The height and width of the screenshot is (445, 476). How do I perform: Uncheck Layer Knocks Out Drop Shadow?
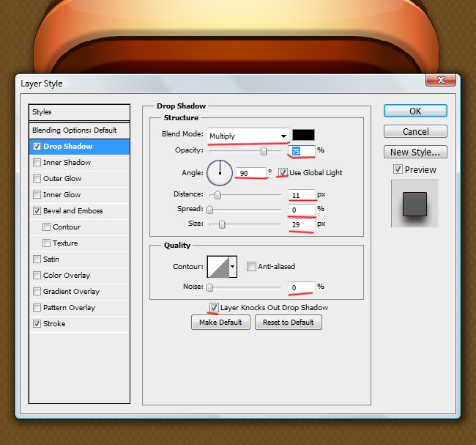[214, 307]
